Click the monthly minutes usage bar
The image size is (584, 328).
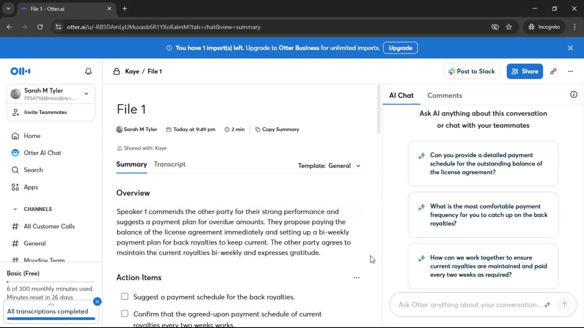pyautogui.click(x=51, y=282)
